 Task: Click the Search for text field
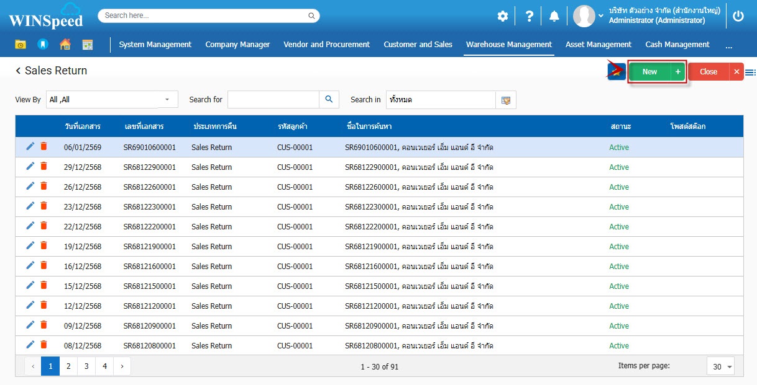pos(273,99)
